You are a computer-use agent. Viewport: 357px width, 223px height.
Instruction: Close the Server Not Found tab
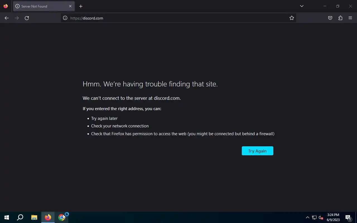(70, 6)
